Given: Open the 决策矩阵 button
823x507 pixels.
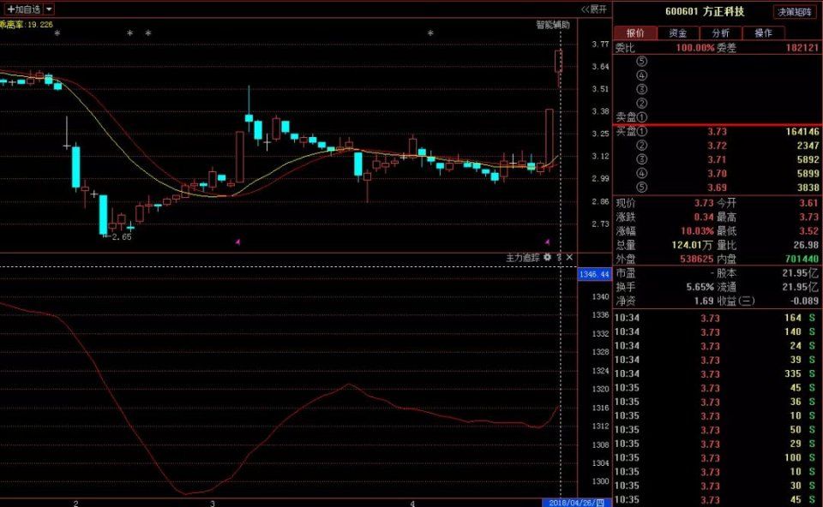Looking at the screenshot, I should coord(796,12).
